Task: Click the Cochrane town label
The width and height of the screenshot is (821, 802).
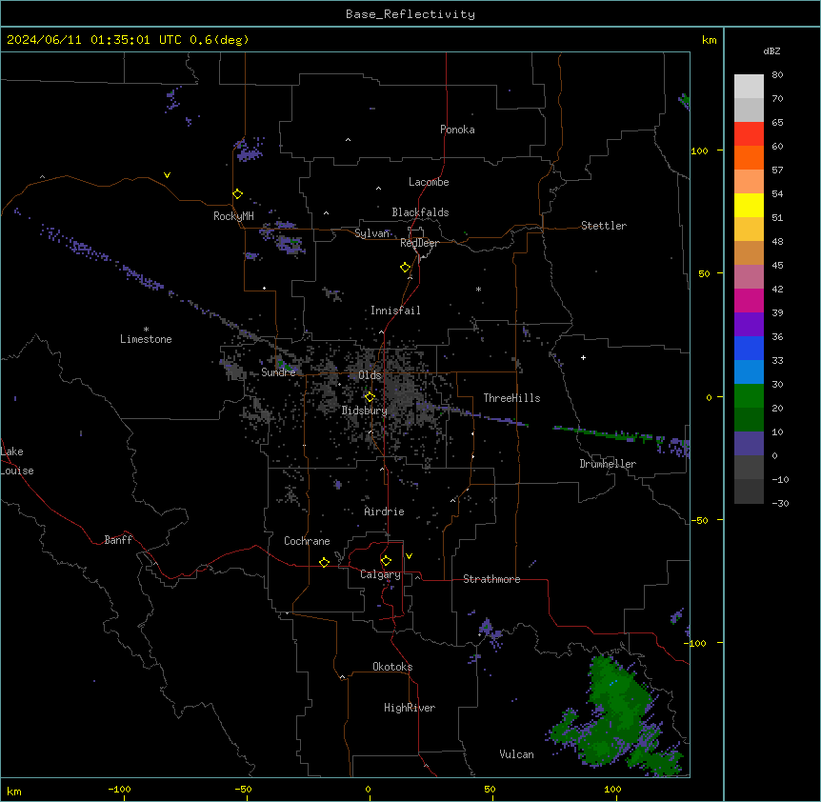Action: click(x=307, y=541)
